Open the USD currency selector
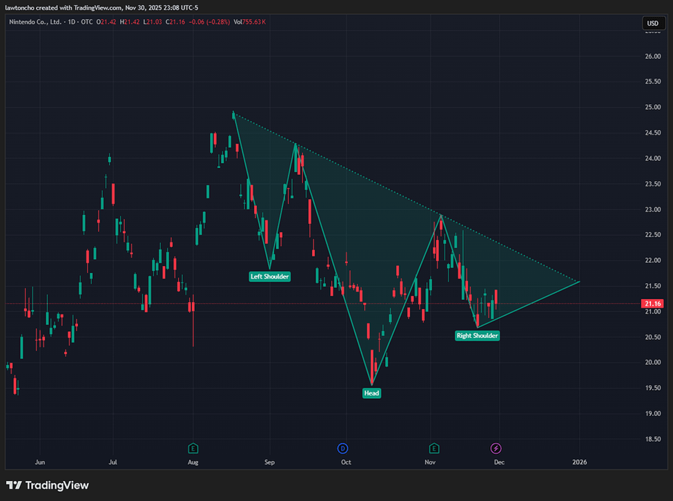 point(652,23)
